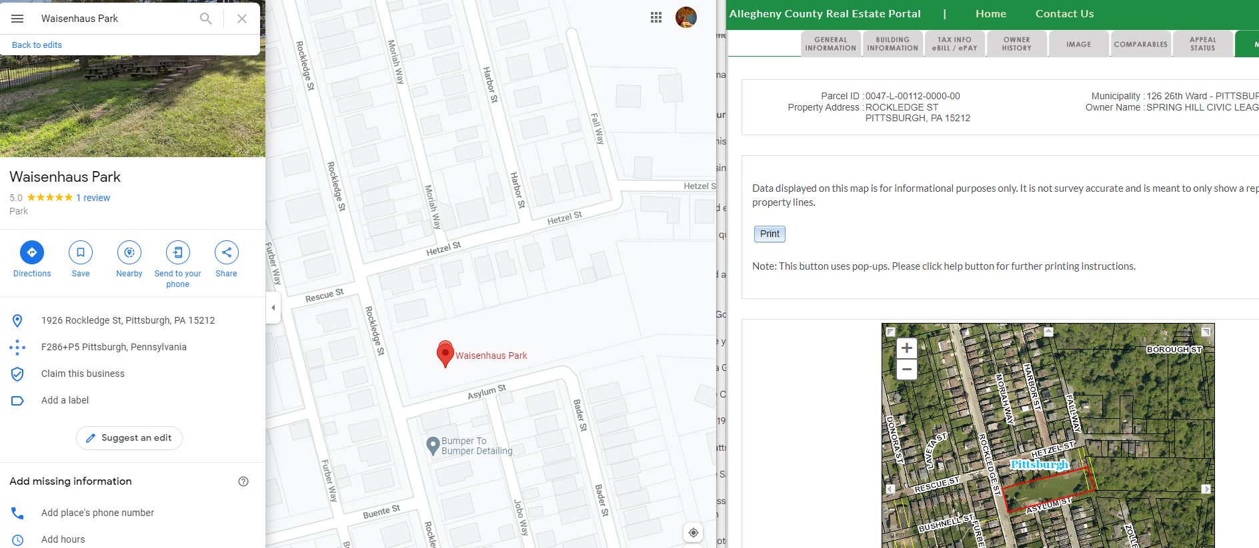
Task: Click Add hours
Action: tap(63, 539)
